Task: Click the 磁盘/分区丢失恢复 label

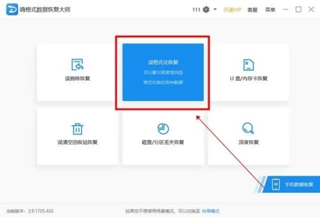Action: (163, 142)
